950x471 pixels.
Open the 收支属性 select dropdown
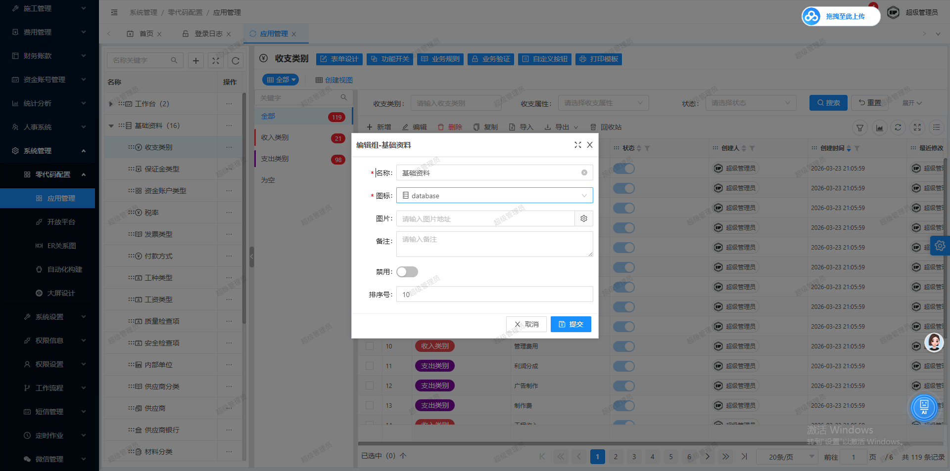click(604, 103)
